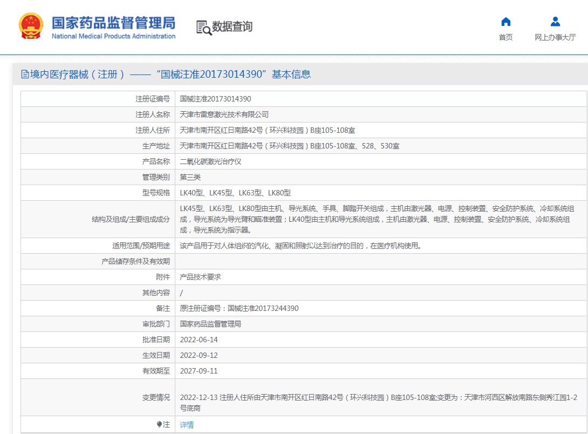Select 天津市雷意激光技术有限公司 registrant name
Screen dimensions: 588x434
pyautogui.click(x=224, y=114)
